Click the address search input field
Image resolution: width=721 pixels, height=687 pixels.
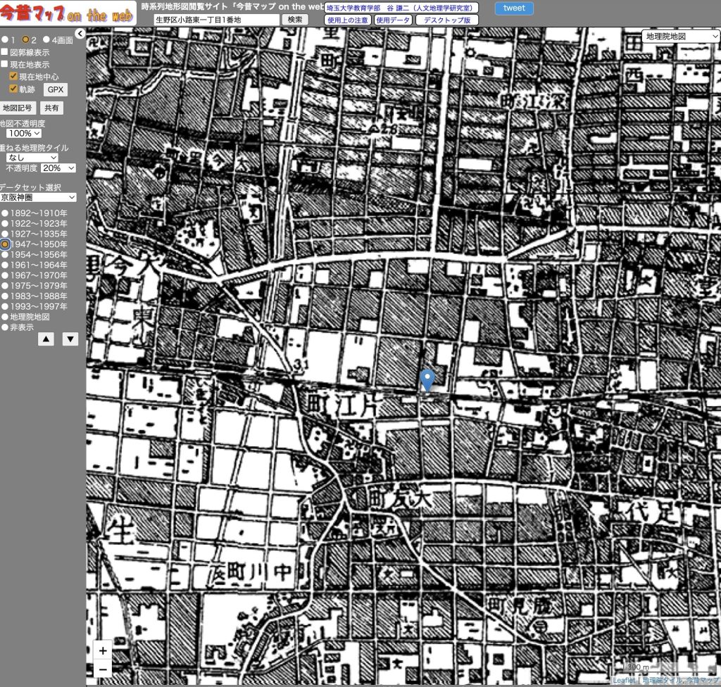(216, 20)
